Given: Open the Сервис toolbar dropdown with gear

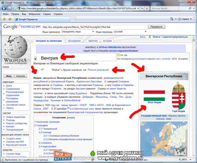Looking at the screenshot, I should coord(185,19).
